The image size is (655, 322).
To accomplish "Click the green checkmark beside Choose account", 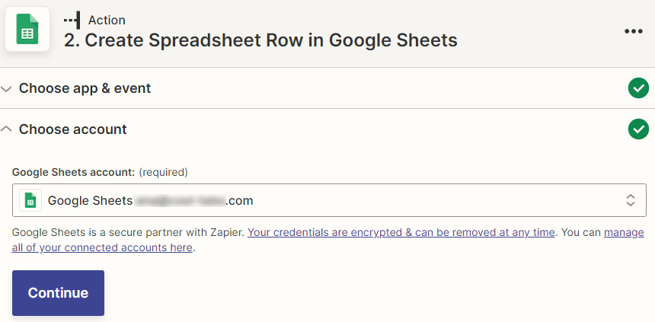I will click(638, 129).
